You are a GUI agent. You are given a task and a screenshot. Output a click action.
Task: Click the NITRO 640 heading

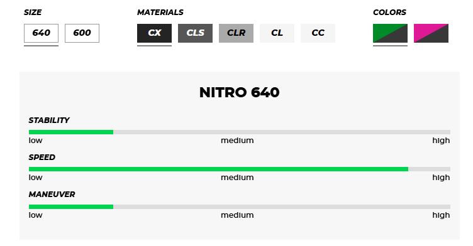coord(240,92)
